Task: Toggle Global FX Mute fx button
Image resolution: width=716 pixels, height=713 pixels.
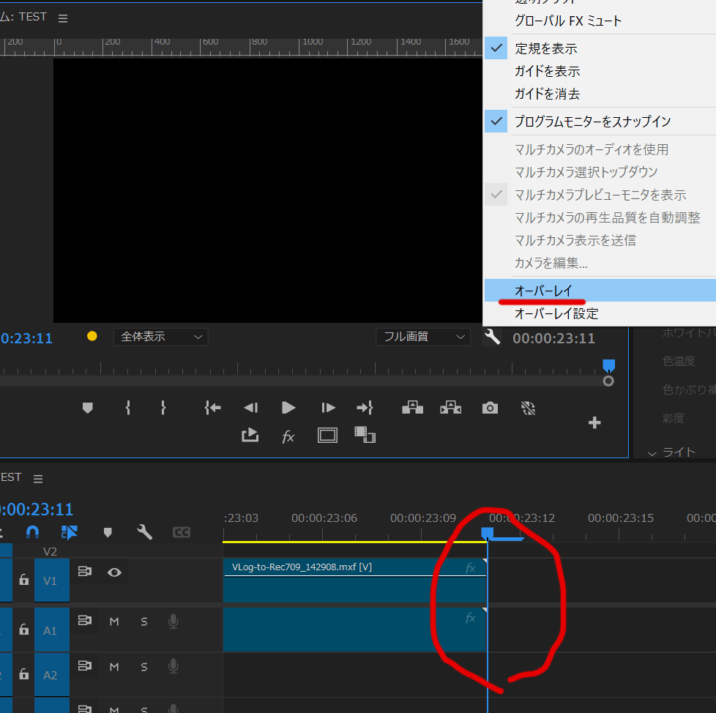Action: pos(288,436)
